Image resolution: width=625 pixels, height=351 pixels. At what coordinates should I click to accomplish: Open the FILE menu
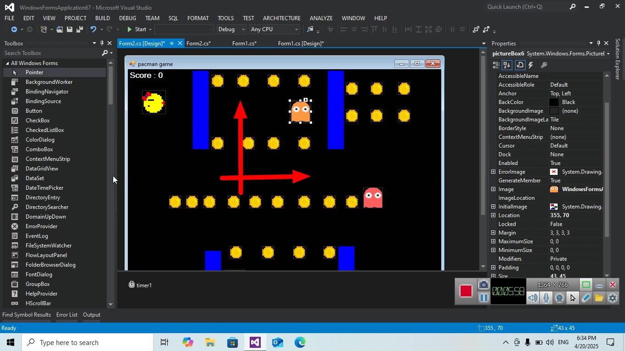click(x=9, y=18)
